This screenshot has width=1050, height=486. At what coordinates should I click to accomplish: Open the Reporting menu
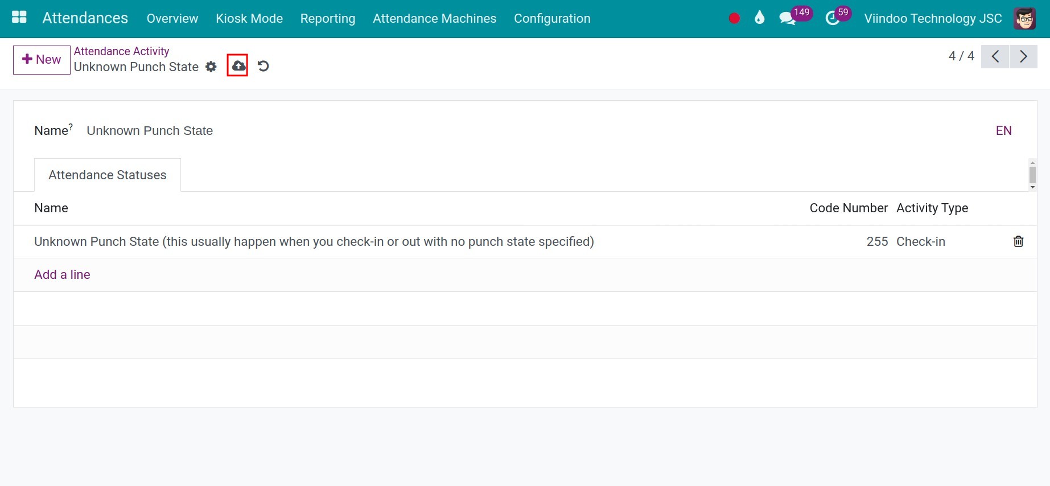click(x=328, y=18)
